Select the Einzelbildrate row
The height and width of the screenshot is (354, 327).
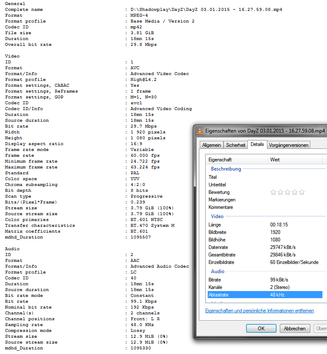pos(265,262)
